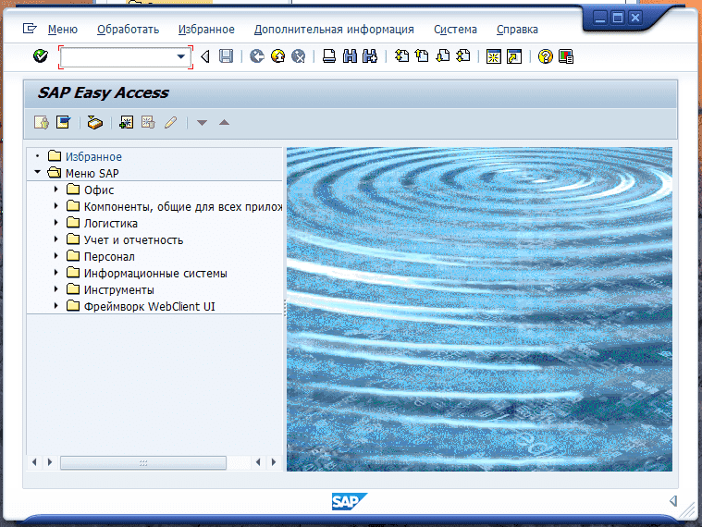Expand the Компоненты, общие для всех folder

(x=56, y=206)
